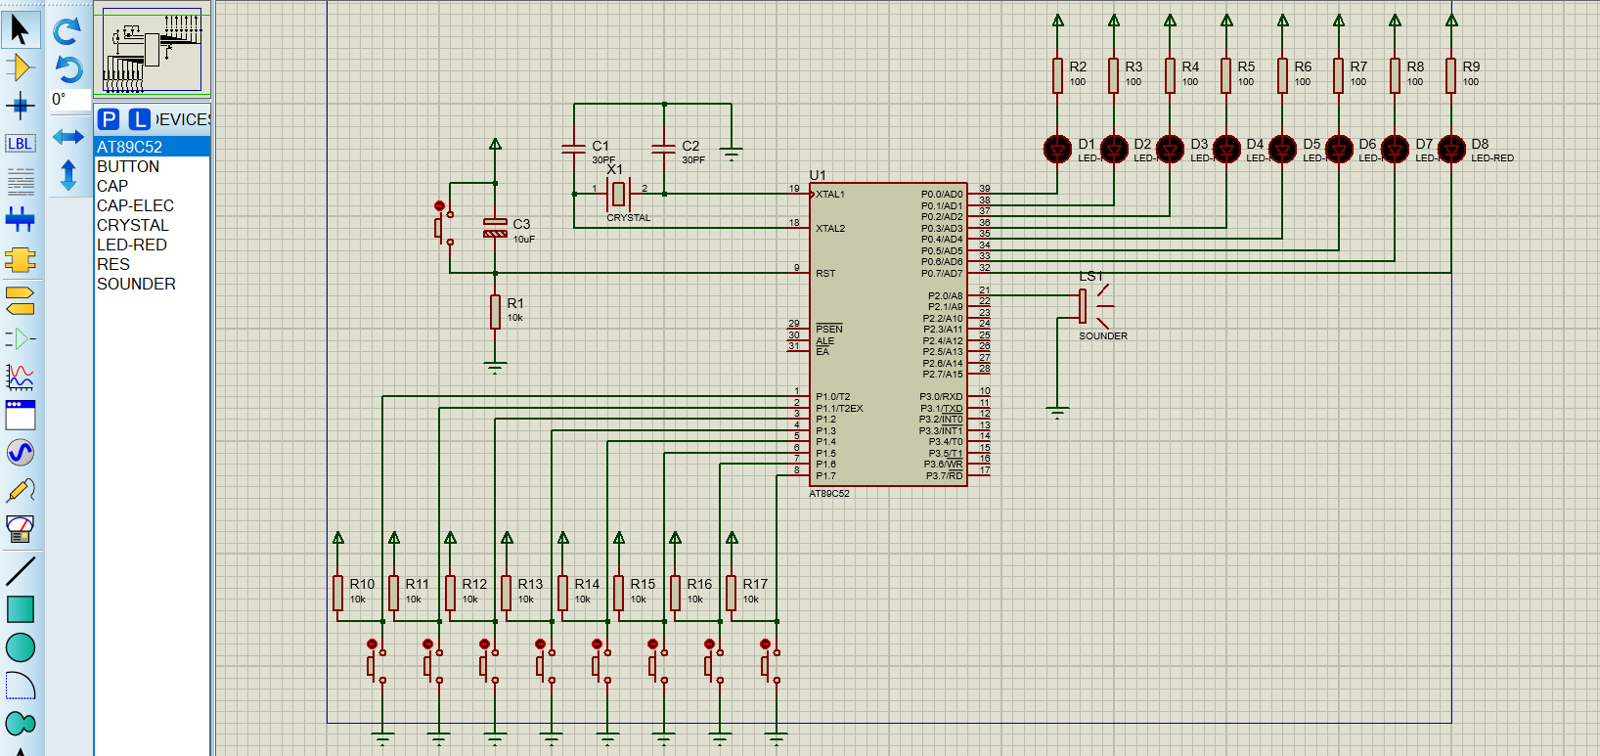Select the Graph Mode tool
Image resolution: width=1600 pixels, height=756 pixels.
[x=21, y=377]
